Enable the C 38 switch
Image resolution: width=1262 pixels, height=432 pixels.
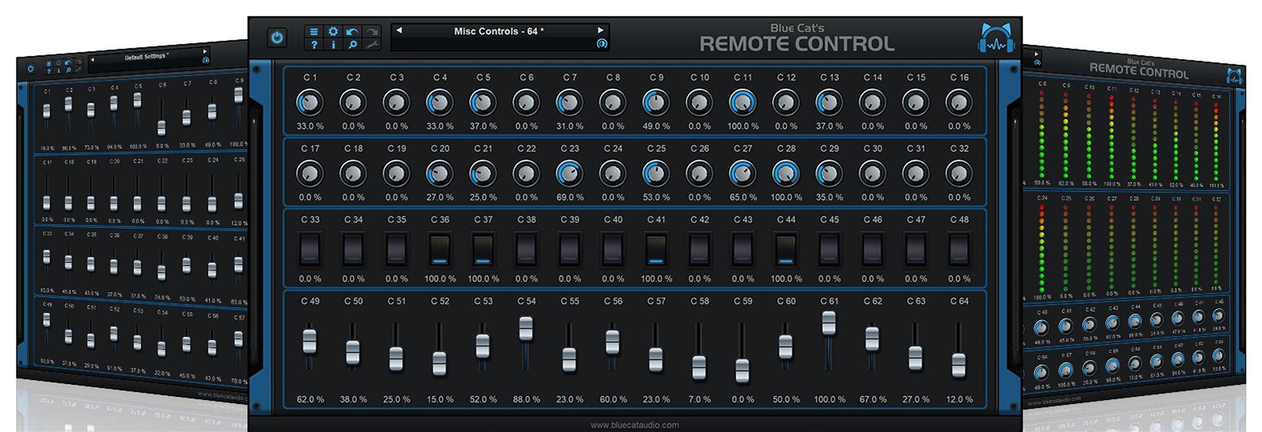pyautogui.click(x=526, y=249)
